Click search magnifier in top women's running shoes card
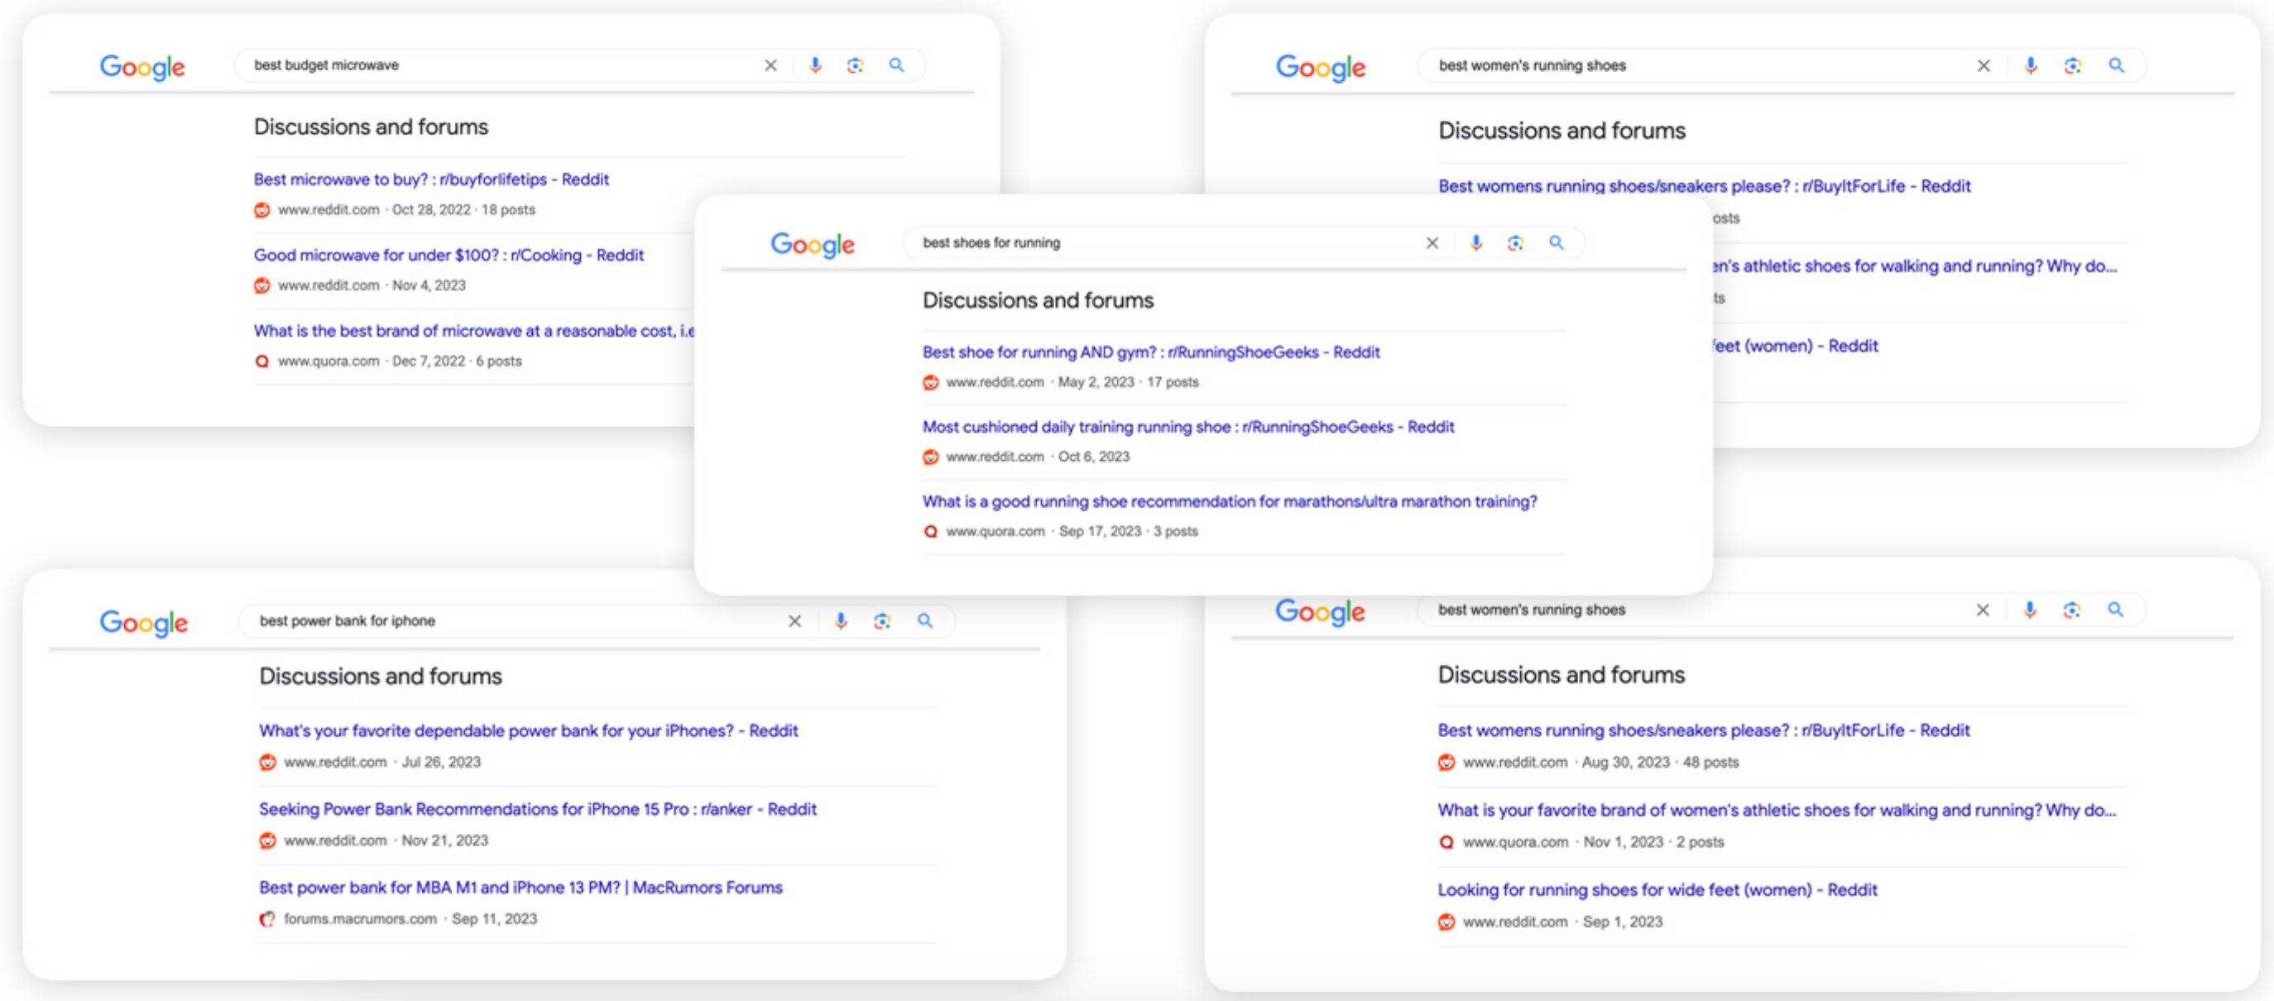 coord(2116,65)
